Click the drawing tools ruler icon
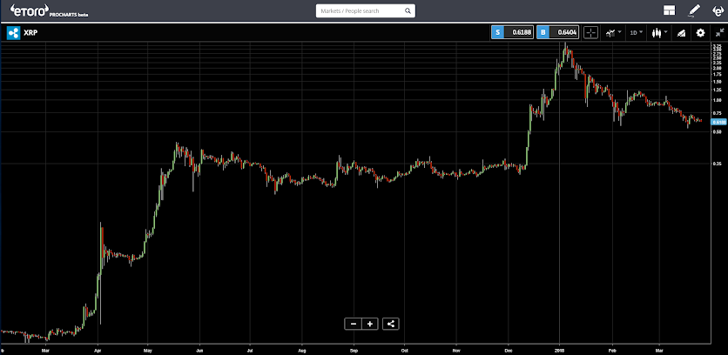 [681, 32]
